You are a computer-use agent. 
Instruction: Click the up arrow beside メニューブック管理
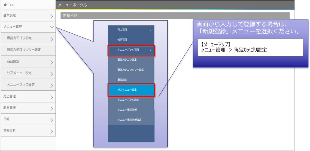click(x=150, y=50)
